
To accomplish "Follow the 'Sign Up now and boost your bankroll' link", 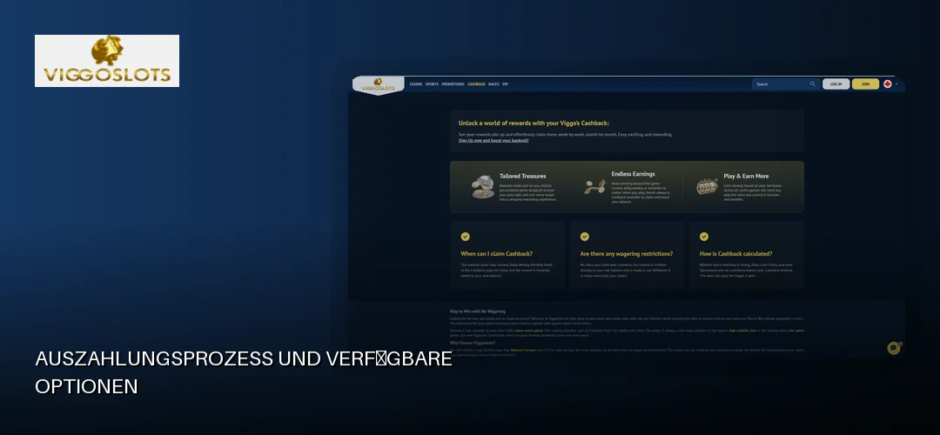I will 493,140.
